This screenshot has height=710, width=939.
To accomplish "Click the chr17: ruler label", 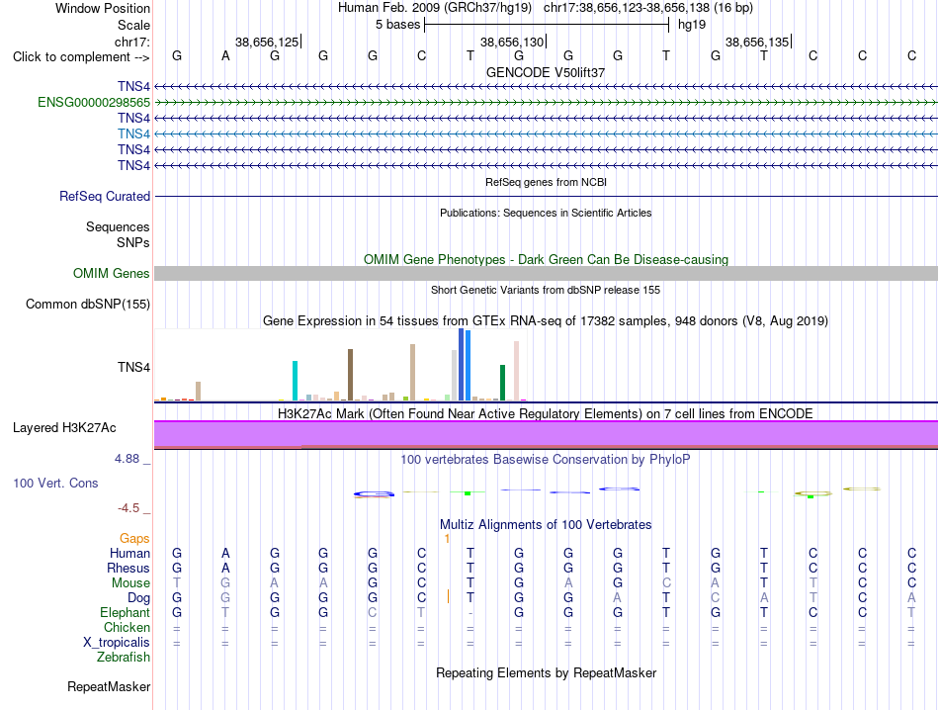I will point(132,42).
